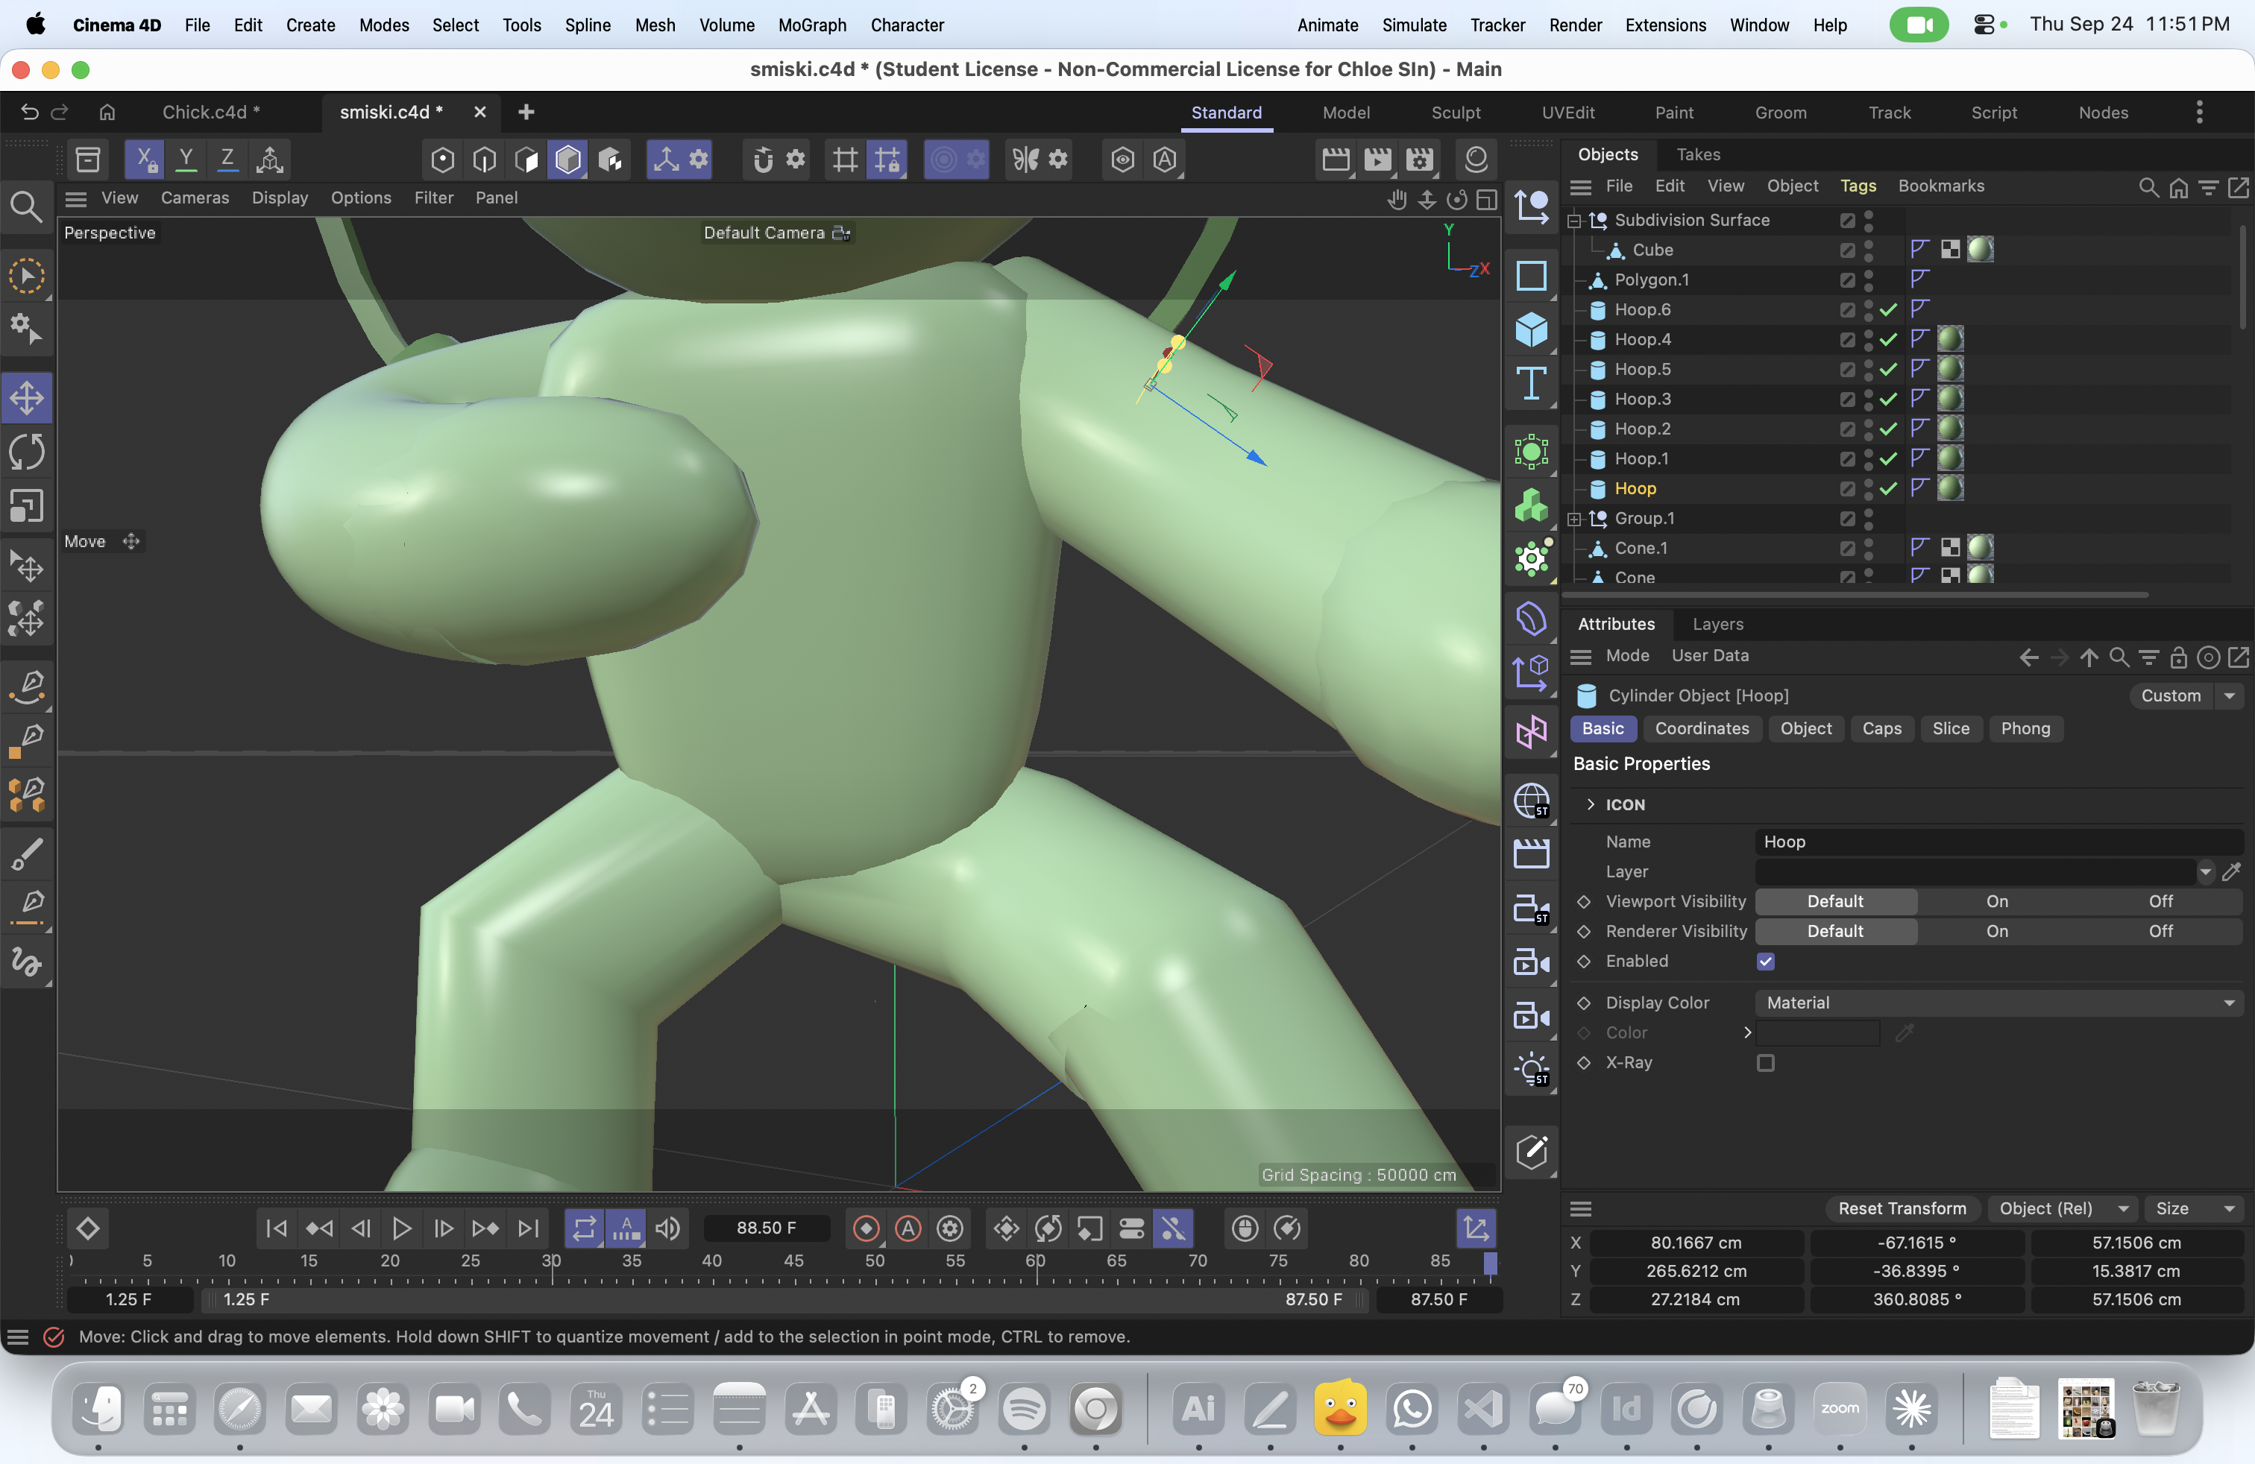Screen dimensions: 2255x1464
Task: Add a new document tab with plus icon
Action: point(526,112)
